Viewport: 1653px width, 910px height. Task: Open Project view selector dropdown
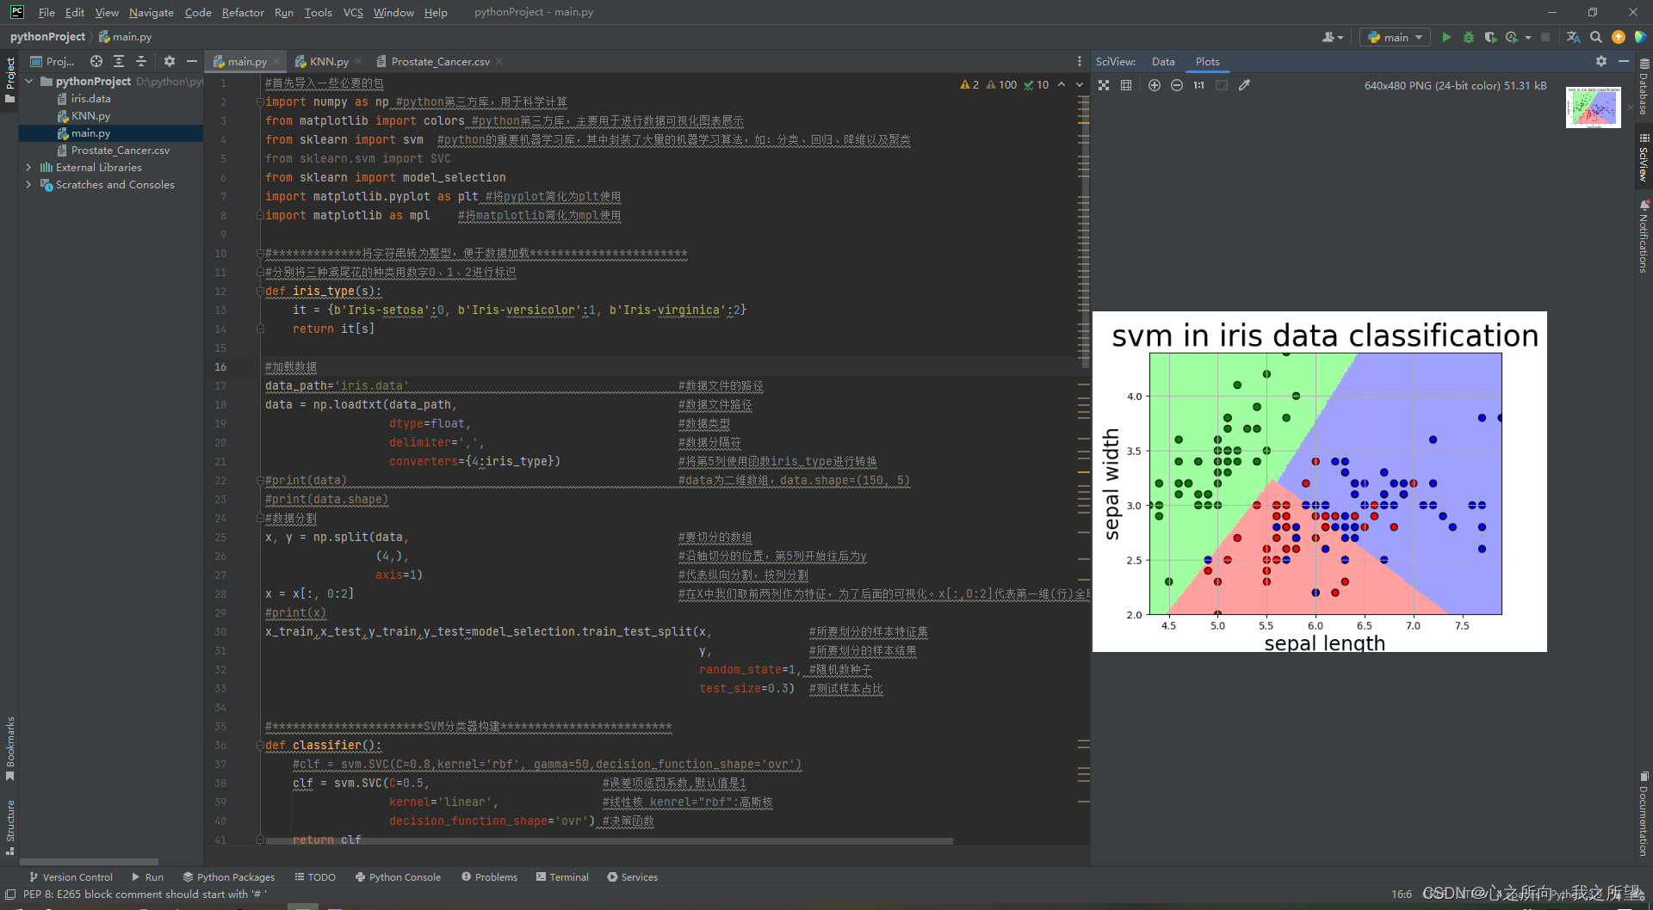53,61
